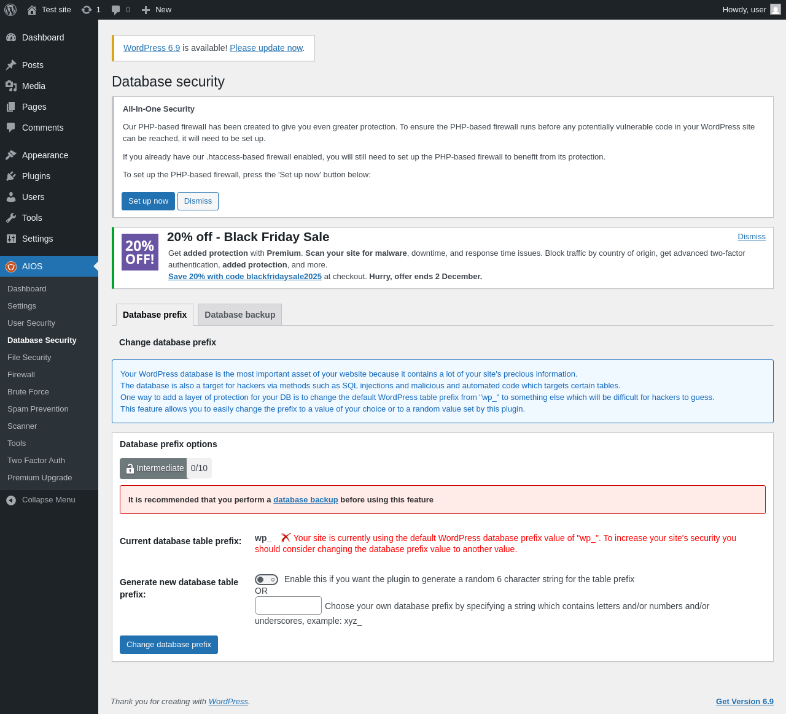This screenshot has height=714, width=786.
Task: Click Get Version 6.9 footer link
Action: [x=745, y=702]
